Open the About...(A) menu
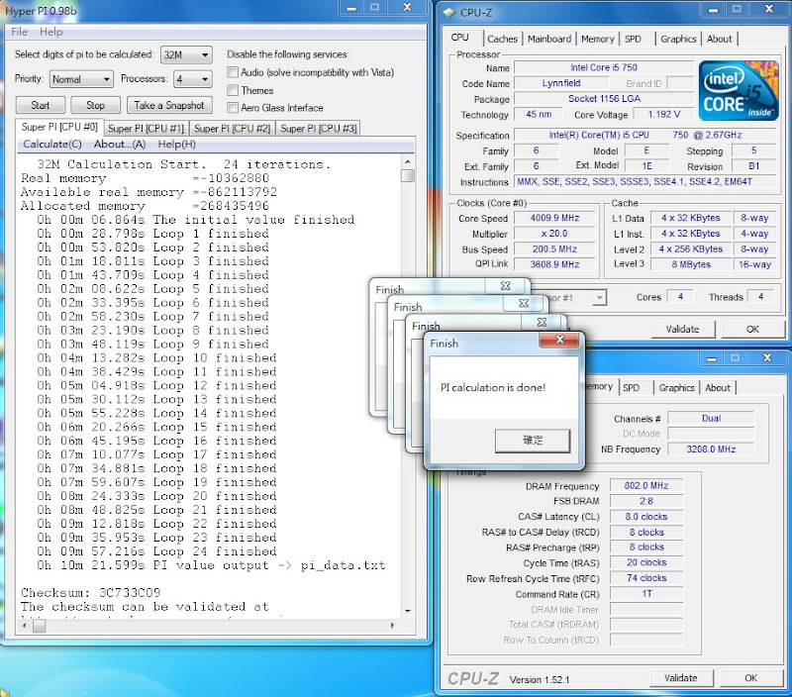792x697 pixels. 120,145
